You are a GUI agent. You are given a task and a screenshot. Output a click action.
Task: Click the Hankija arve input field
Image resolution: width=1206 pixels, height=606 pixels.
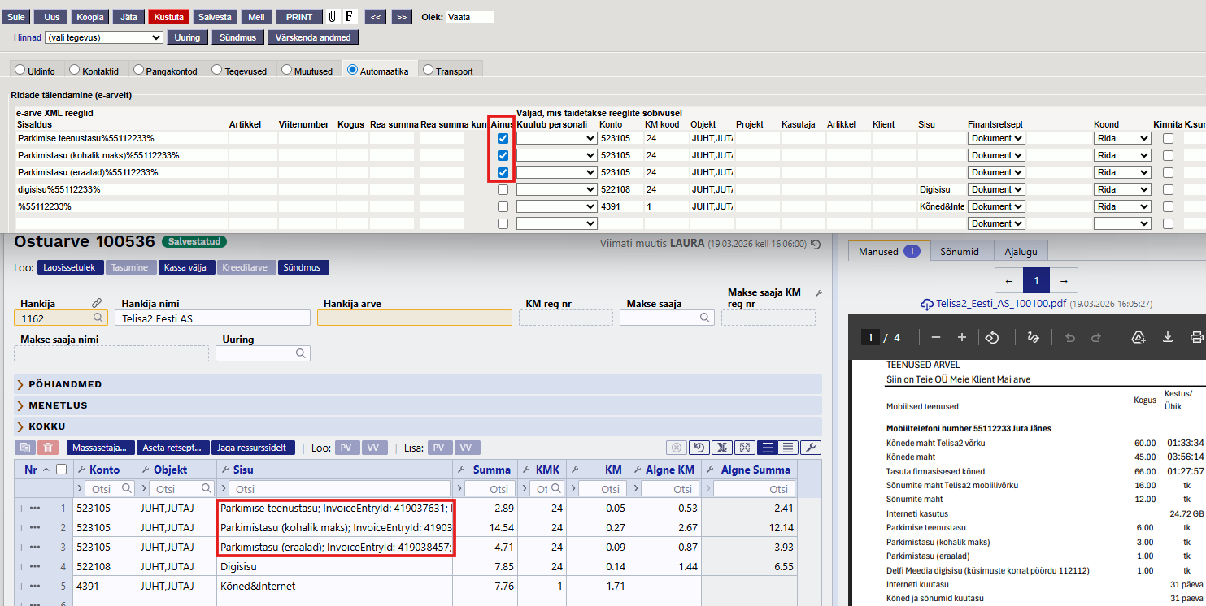[x=414, y=318]
